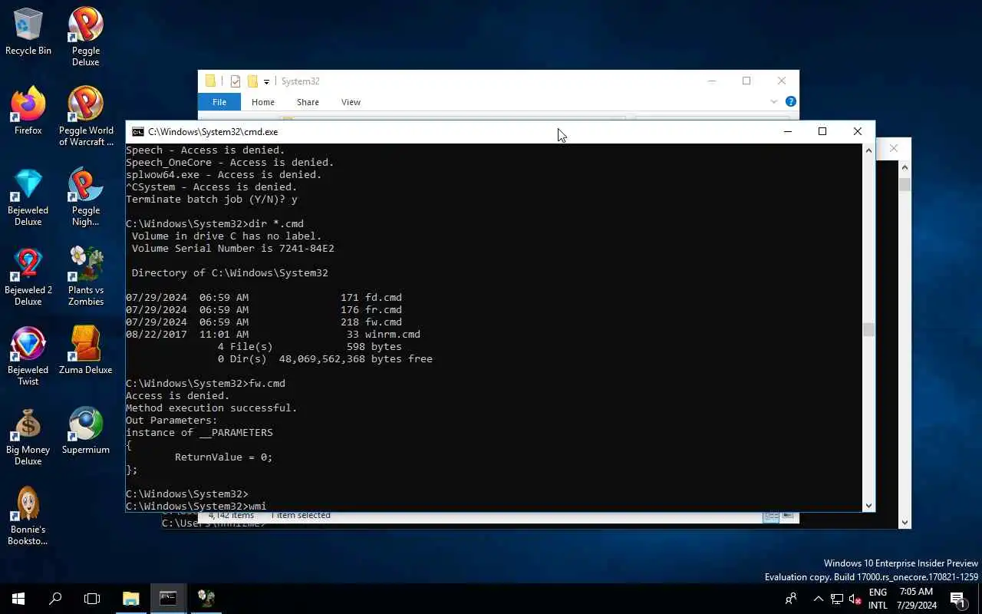Click Explorer quick access new folder icon

(x=252, y=81)
